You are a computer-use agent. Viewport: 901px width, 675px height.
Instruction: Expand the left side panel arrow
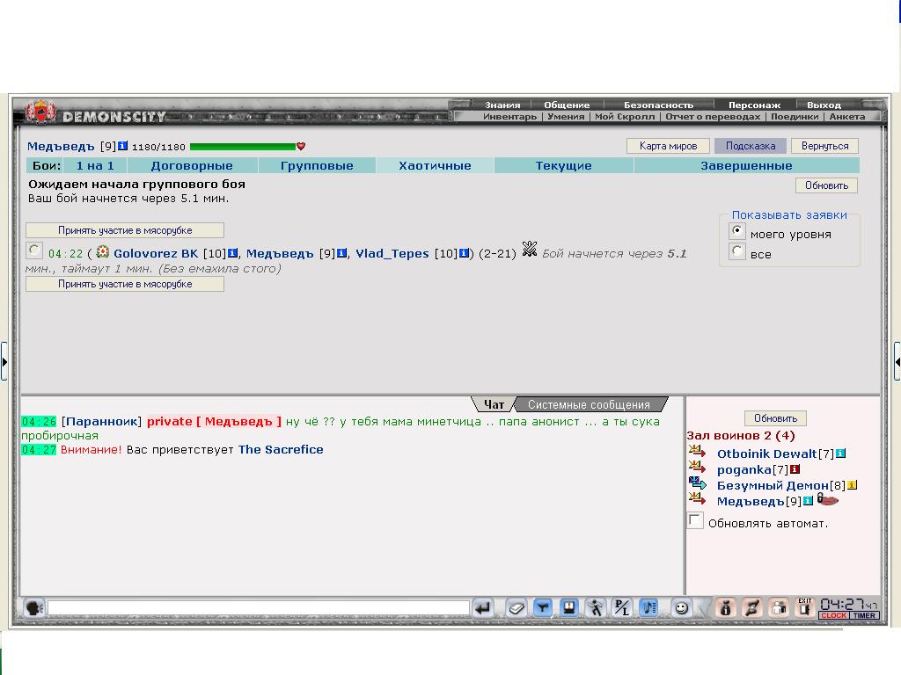(4, 361)
